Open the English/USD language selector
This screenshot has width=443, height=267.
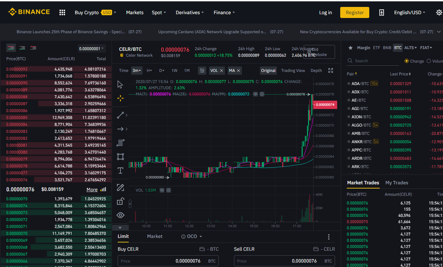[x=409, y=13]
